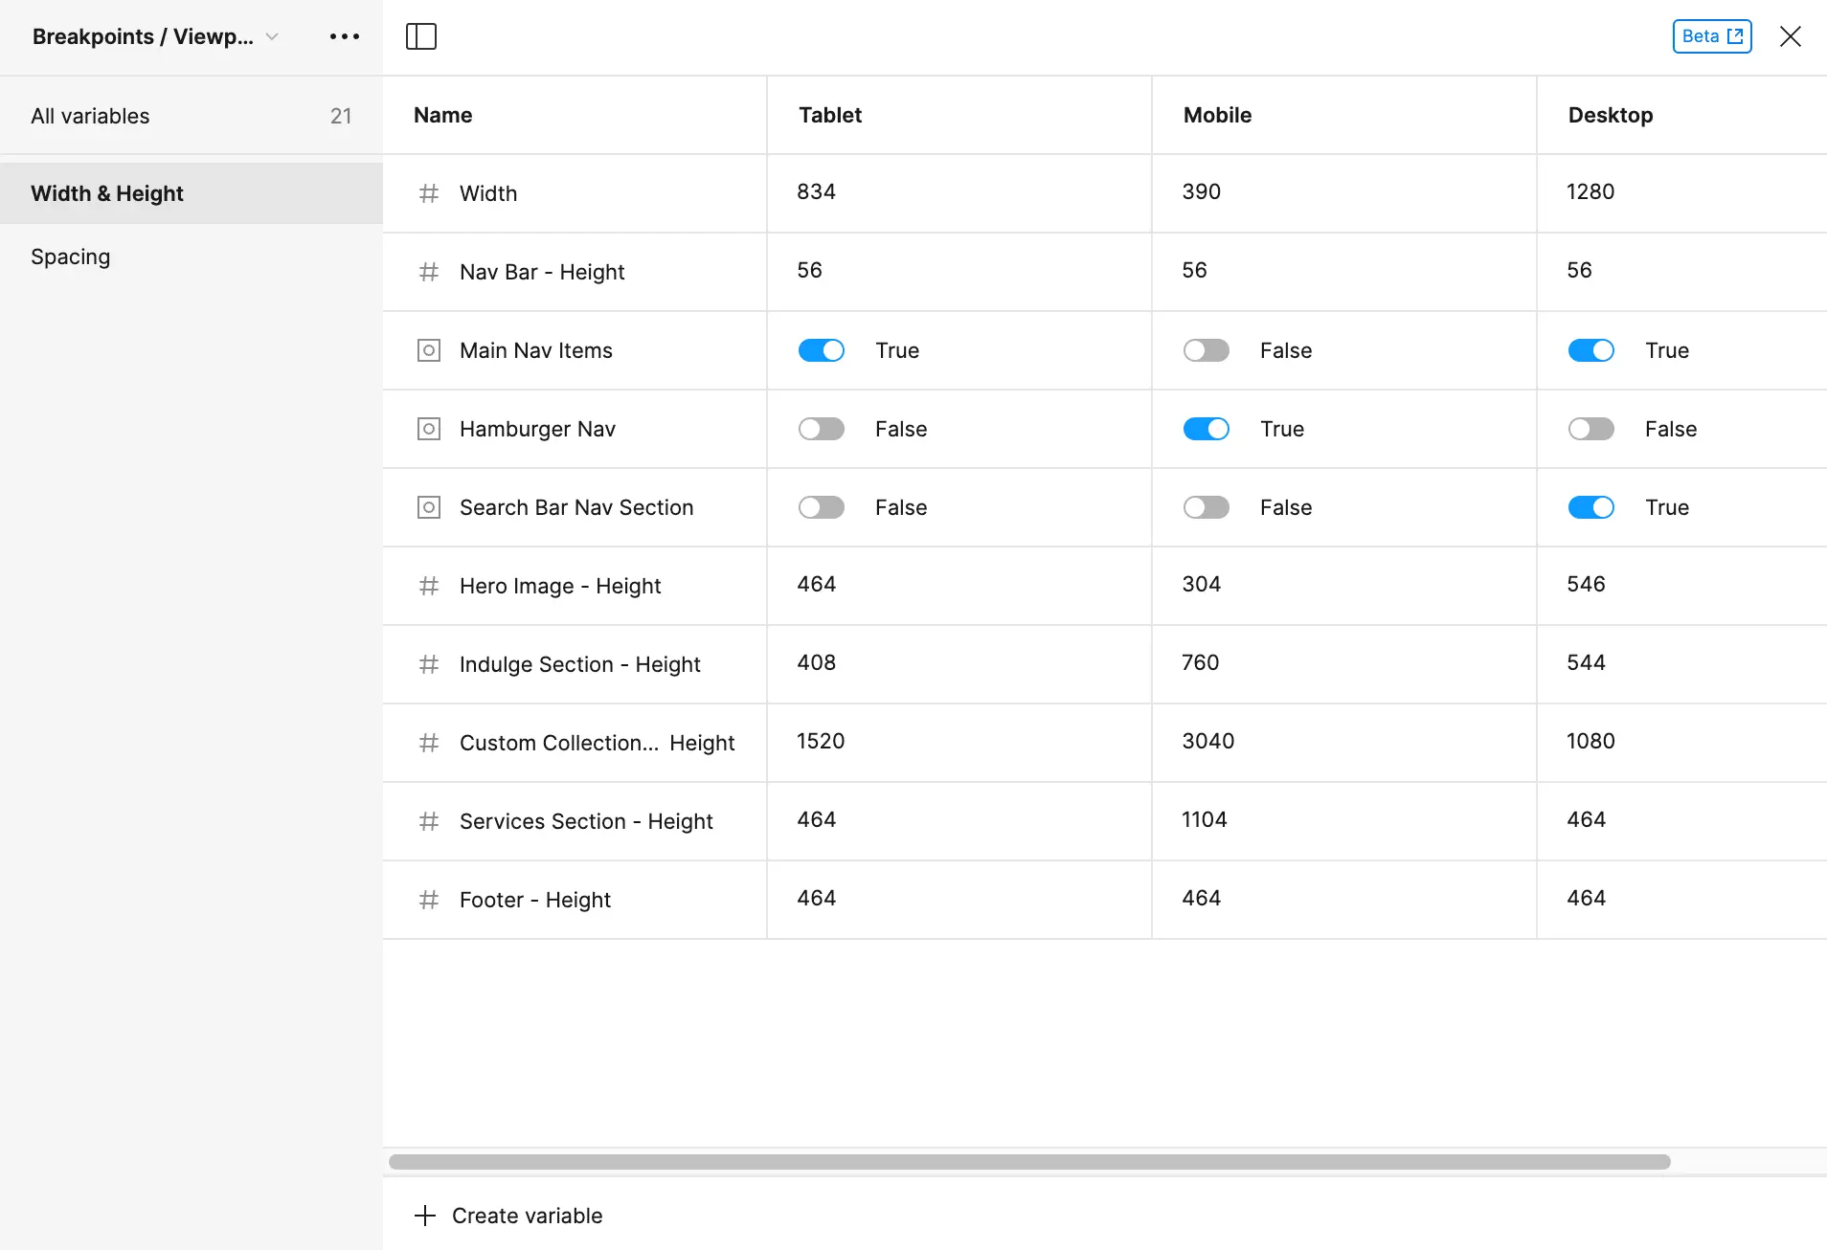The height and width of the screenshot is (1250, 1827).
Task: Click Nav Bar Height value 56 for Tablet
Action: (x=809, y=270)
